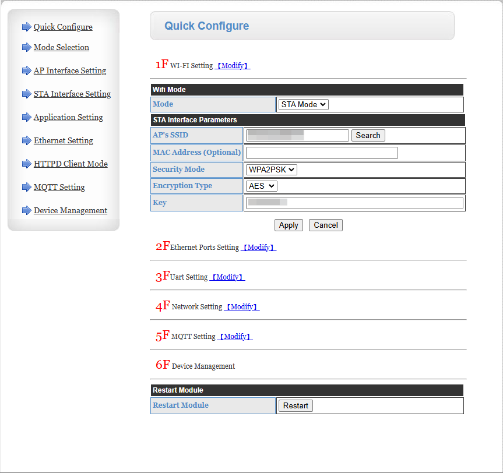The width and height of the screenshot is (503, 473).
Task: Click the arrow icon beside Mode Selection
Action: (x=27, y=47)
